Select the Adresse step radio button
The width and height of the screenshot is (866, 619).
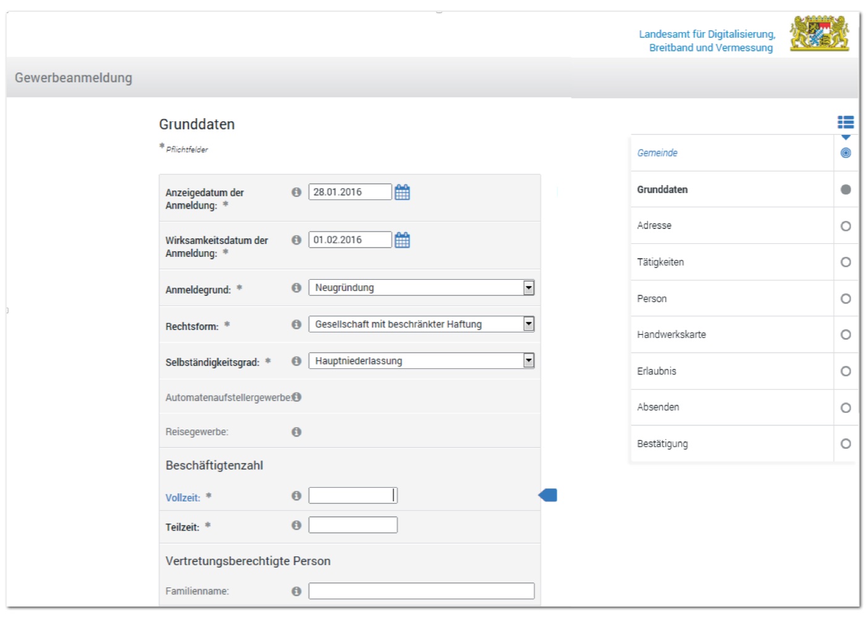846,227
